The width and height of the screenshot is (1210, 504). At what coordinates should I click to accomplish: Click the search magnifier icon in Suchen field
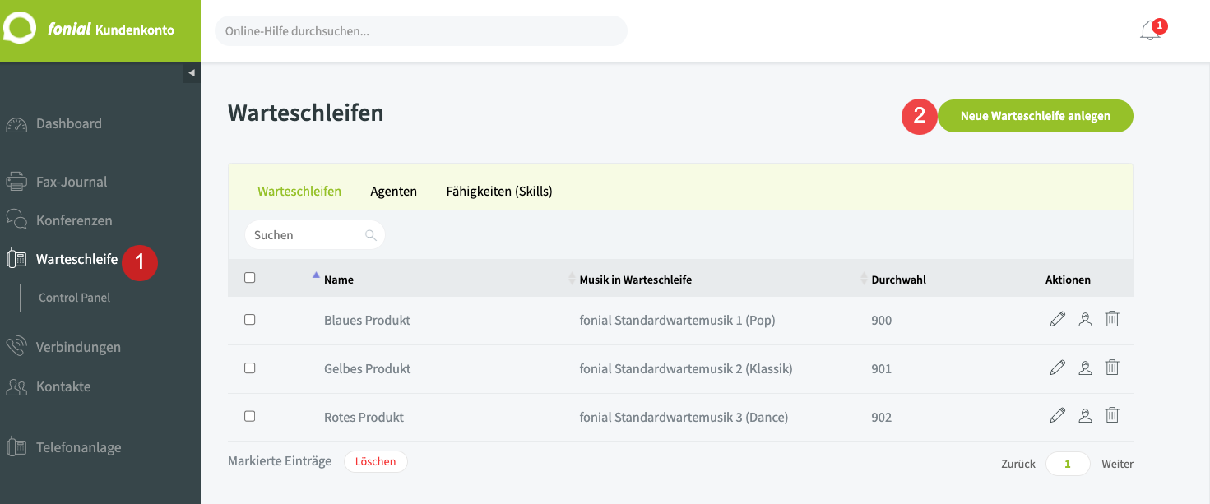371,235
